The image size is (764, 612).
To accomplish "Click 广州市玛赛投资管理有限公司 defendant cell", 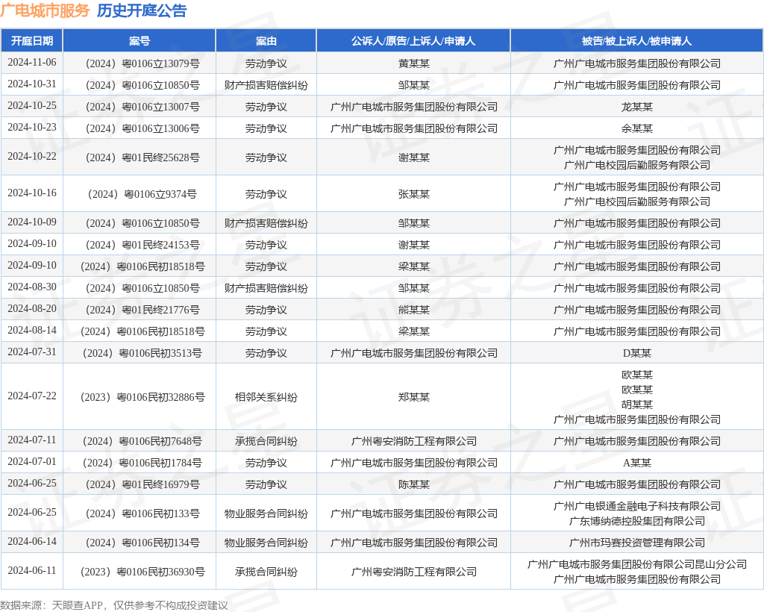I will (637, 543).
